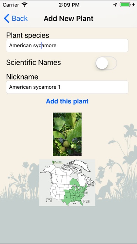Go back using the Back text
This screenshot has height=244, width=137.
20,18
